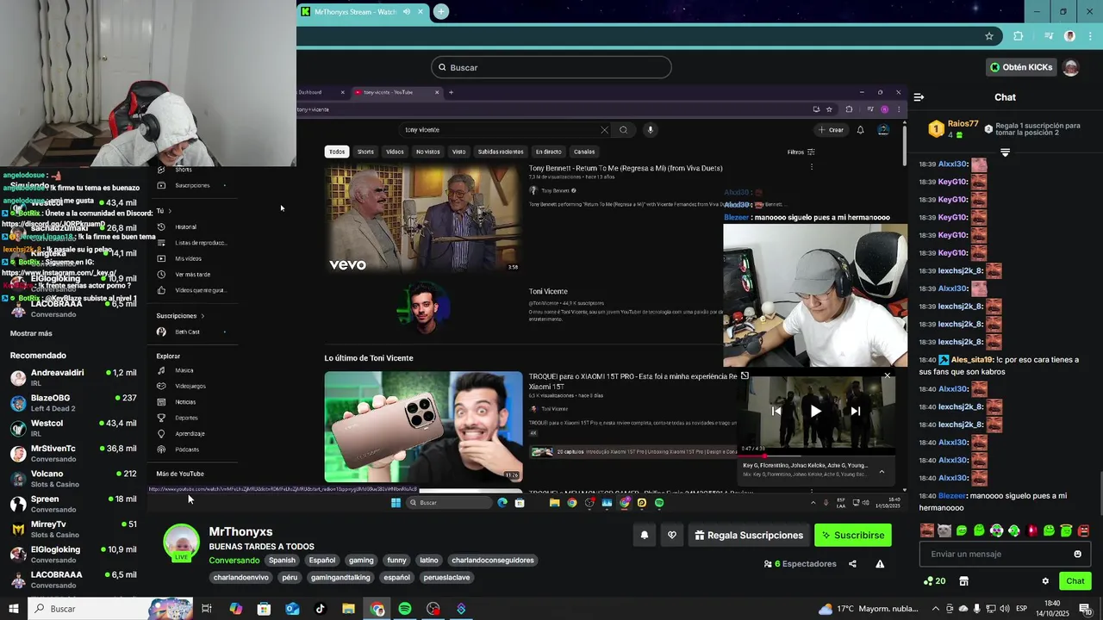Open Volcano Slots & Casino channel
Image resolution: width=1103 pixels, height=620 pixels.
(73, 479)
